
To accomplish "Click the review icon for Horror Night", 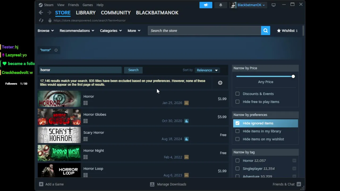I will point(186,157).
